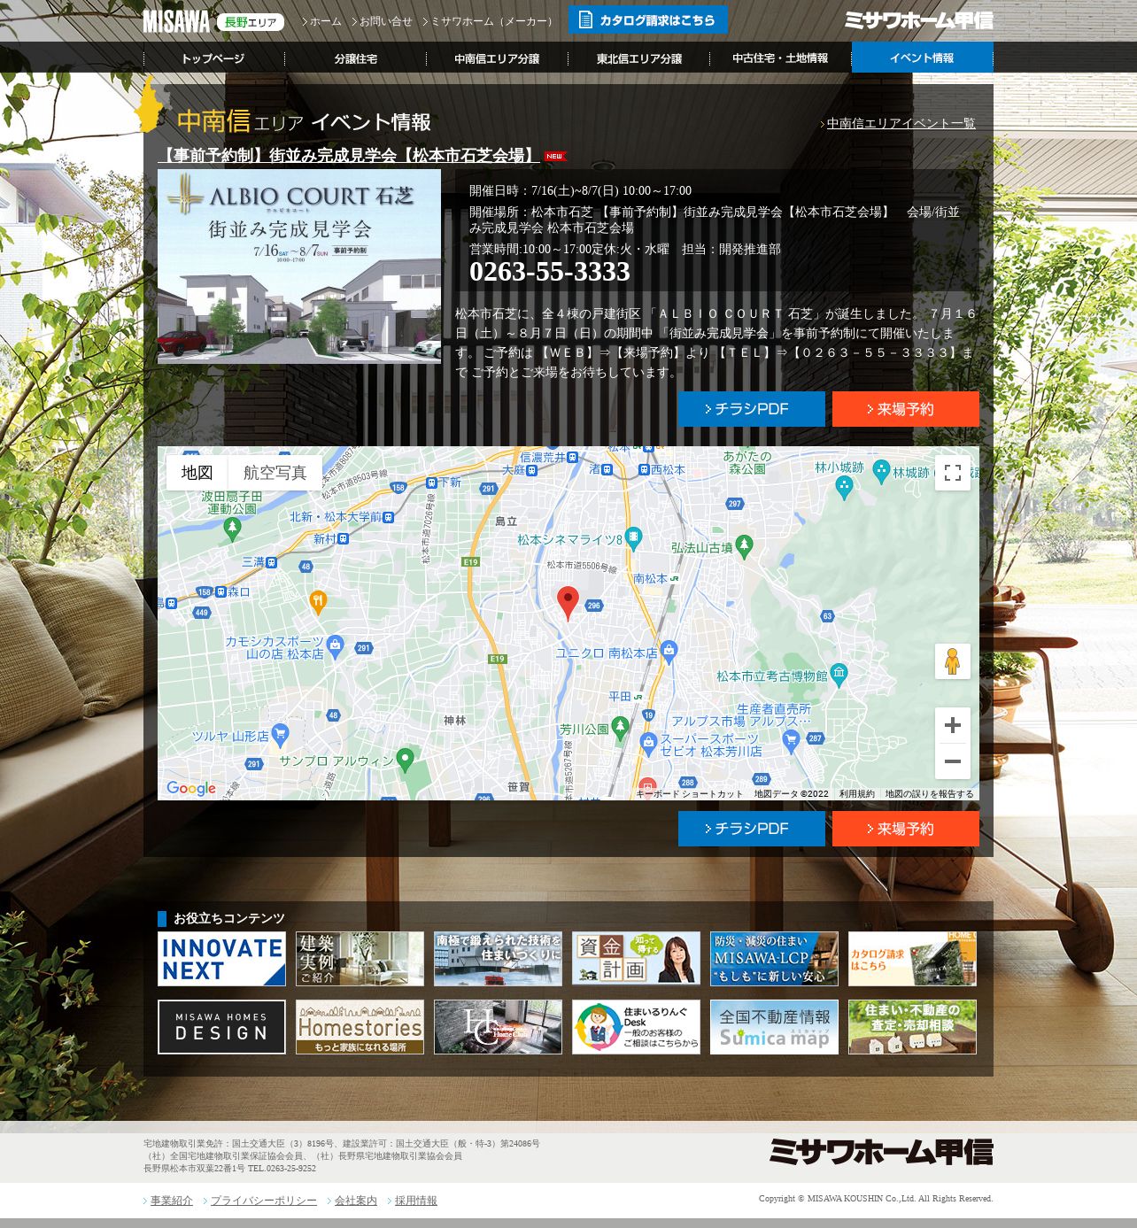
Task: Click 弘法山古墳 map pin
Action: click(x=744, y=546)
